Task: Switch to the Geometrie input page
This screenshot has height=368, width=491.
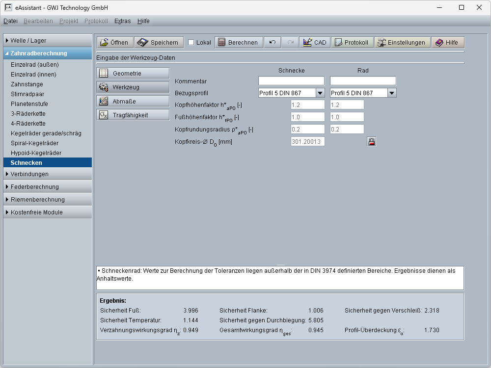Action: coord(133,74)
